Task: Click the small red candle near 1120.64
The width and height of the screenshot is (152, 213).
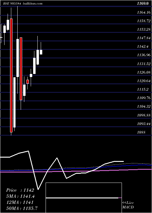Action: 28,82
